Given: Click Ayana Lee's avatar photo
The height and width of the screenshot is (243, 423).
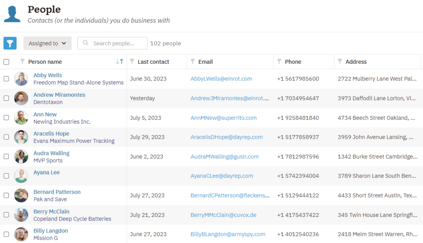Looking at the screenshot, I should 21,175.
